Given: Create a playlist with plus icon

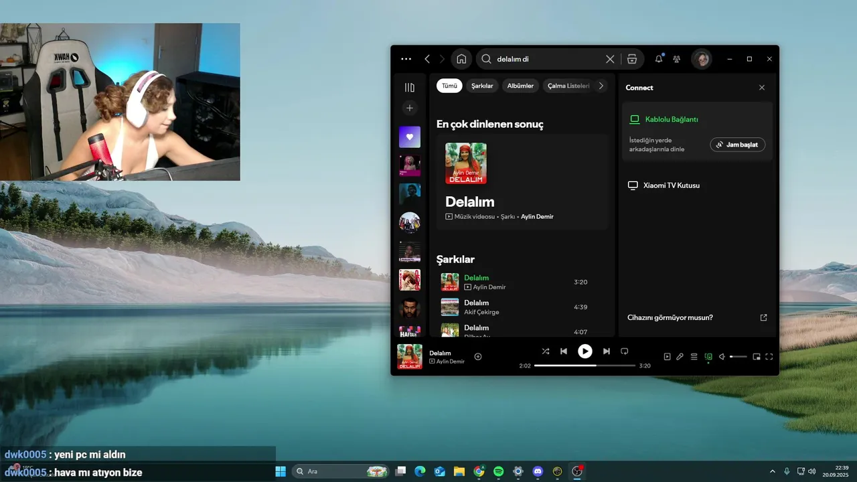Looking at the screenshot, I should tap(410, 108).
